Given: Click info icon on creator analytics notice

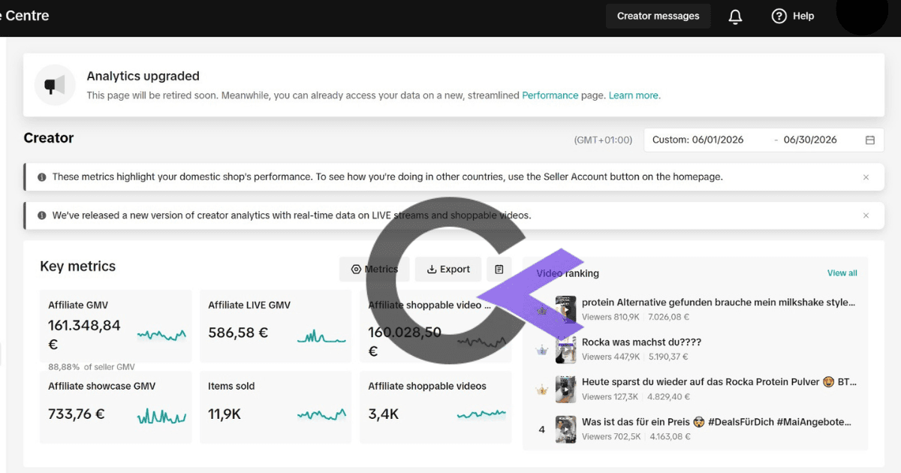Looking at the screenshot, I should tap(41, 215).
